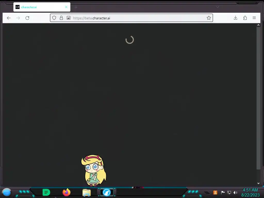Launch the green notes app on taskbar

tap(46, 192)
